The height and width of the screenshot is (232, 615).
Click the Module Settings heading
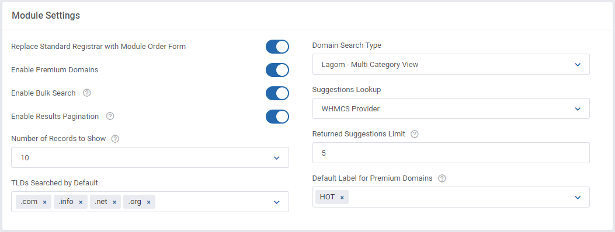coord(46,16)
